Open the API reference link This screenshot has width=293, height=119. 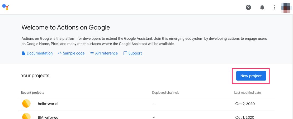point(107,53)
